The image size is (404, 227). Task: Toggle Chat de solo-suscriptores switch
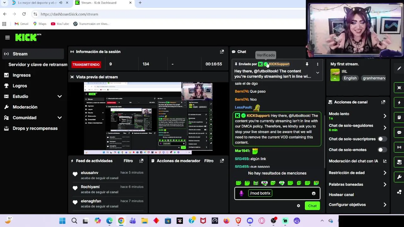(382, 139)
